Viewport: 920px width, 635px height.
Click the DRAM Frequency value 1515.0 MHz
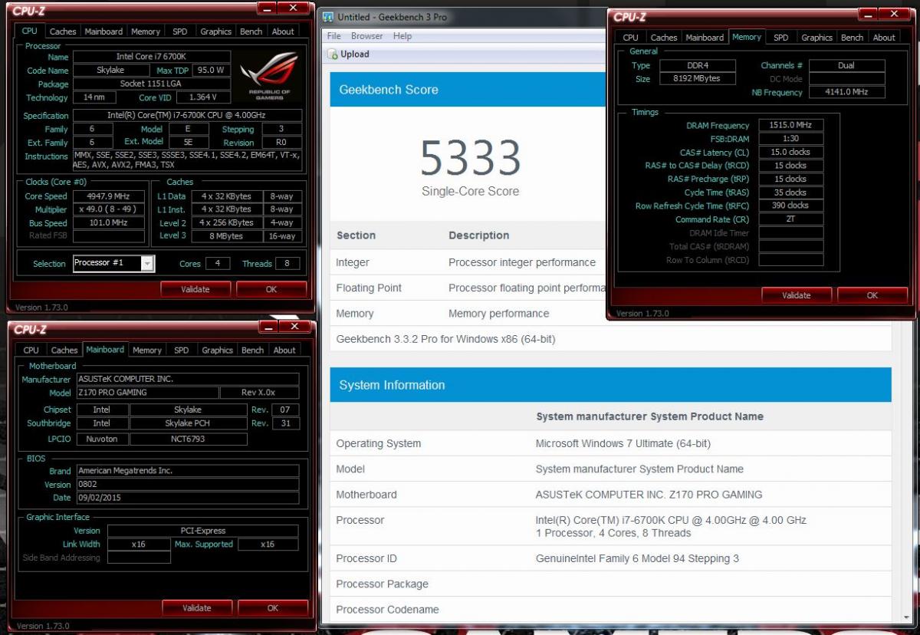[x=791, y=125]
